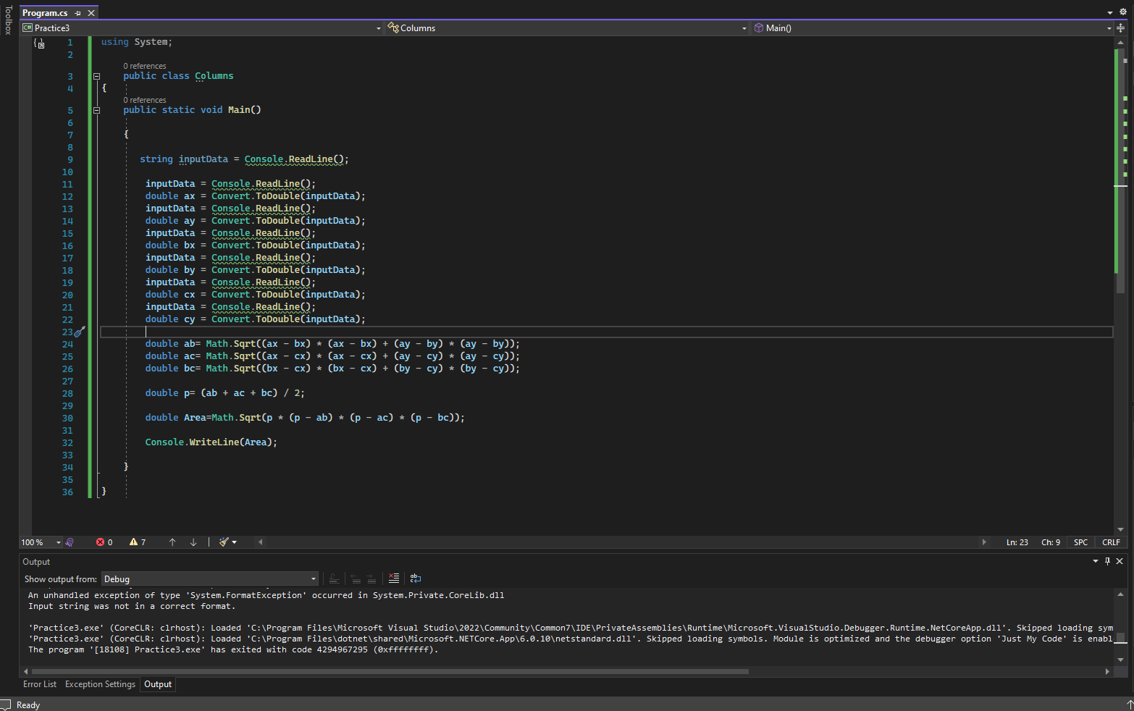Click the CRLF line ending button
This screenshot has width=1134, height=711.
pyautogui.click(x=1111, y=542)
